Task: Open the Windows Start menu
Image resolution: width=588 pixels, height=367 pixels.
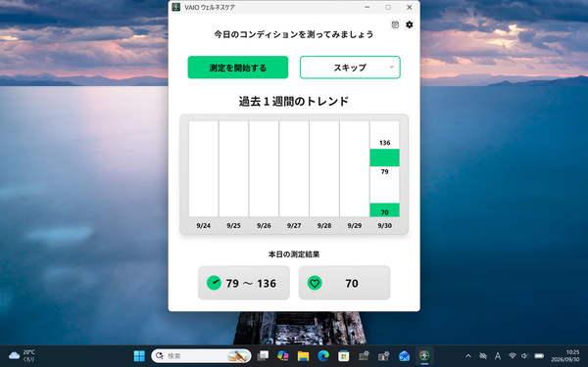Action: 139,356
